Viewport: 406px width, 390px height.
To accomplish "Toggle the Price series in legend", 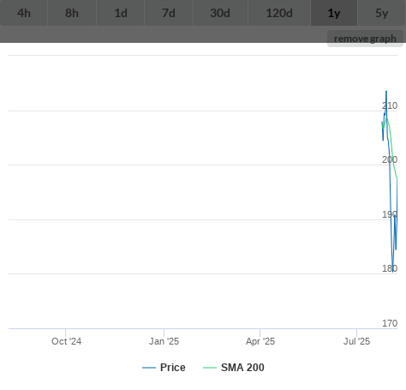I will (x=173, y=368).
